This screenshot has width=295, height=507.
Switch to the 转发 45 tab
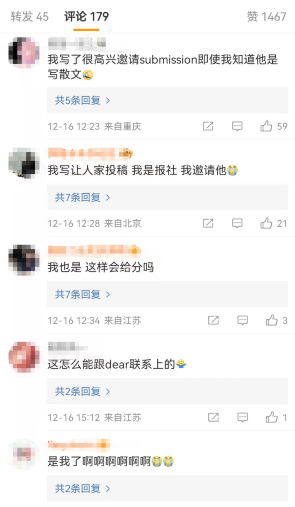[x=30, y=17]
